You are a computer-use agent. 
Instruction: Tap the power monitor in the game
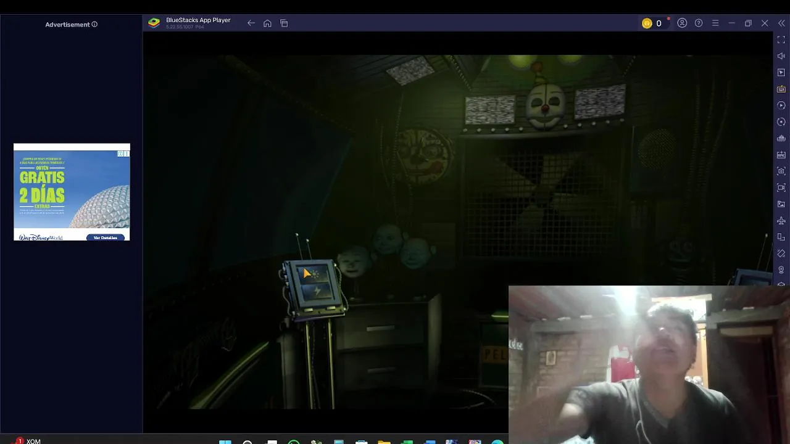[314, 289]
